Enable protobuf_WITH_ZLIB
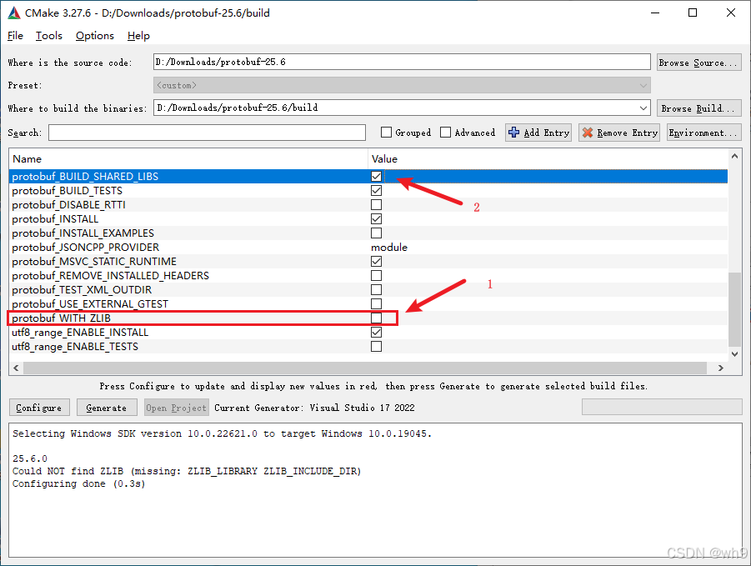 pyautogui.click(x=376, y=318)
